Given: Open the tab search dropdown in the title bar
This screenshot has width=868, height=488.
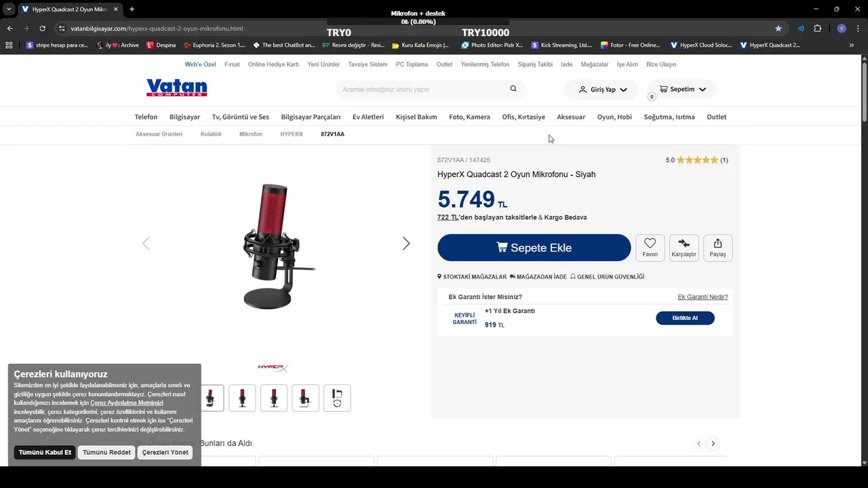Looking at the screenshot, I should point(9,9).
